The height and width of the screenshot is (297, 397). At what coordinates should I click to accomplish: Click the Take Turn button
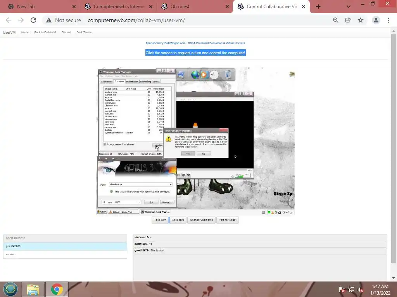[x=160, y=220]
